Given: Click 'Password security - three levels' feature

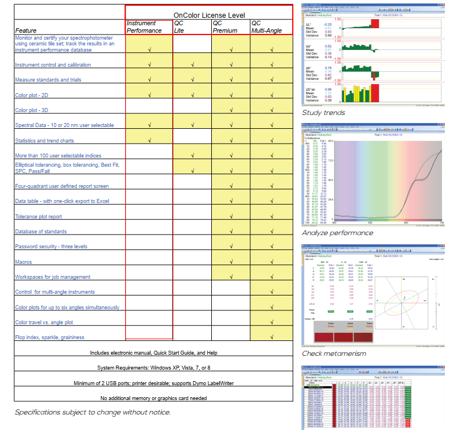Looking at the screenshot, I should [51, 247].
